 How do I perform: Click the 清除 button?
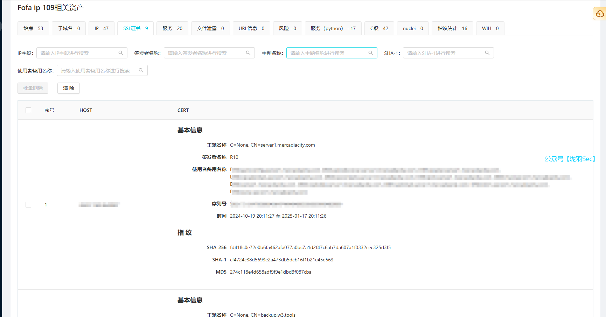click(69, 88)
